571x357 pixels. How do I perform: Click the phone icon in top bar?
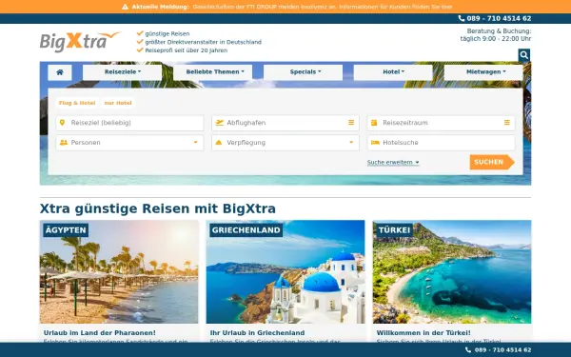click(x=462, y=18)
